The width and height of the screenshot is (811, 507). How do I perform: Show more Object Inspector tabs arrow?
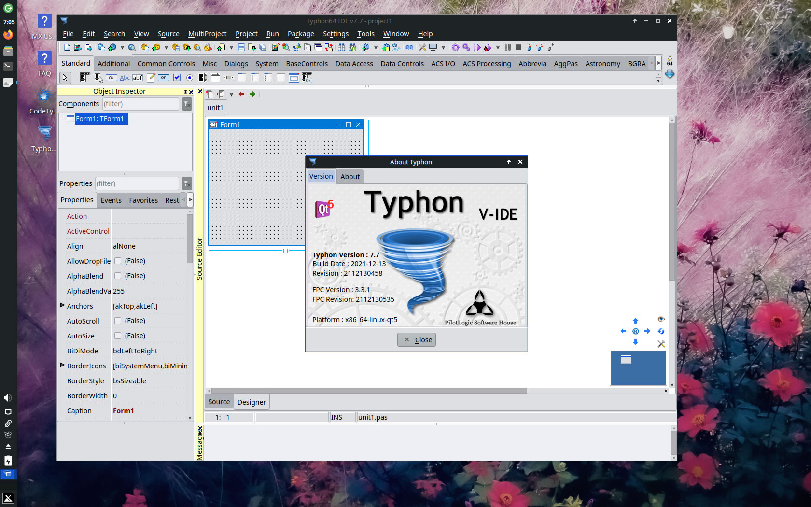(x=190, y=199)
